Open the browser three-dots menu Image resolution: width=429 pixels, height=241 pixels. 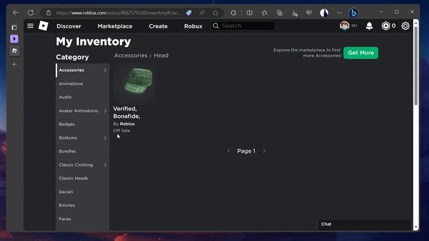pyautogui.click(x=339, y=13)
